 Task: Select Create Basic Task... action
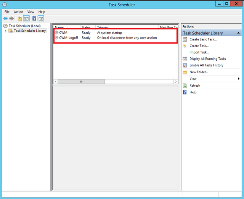click(x=203, y=39)
